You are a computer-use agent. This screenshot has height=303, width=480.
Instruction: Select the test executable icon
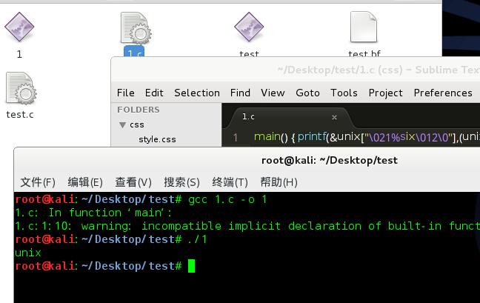[249, 28]
